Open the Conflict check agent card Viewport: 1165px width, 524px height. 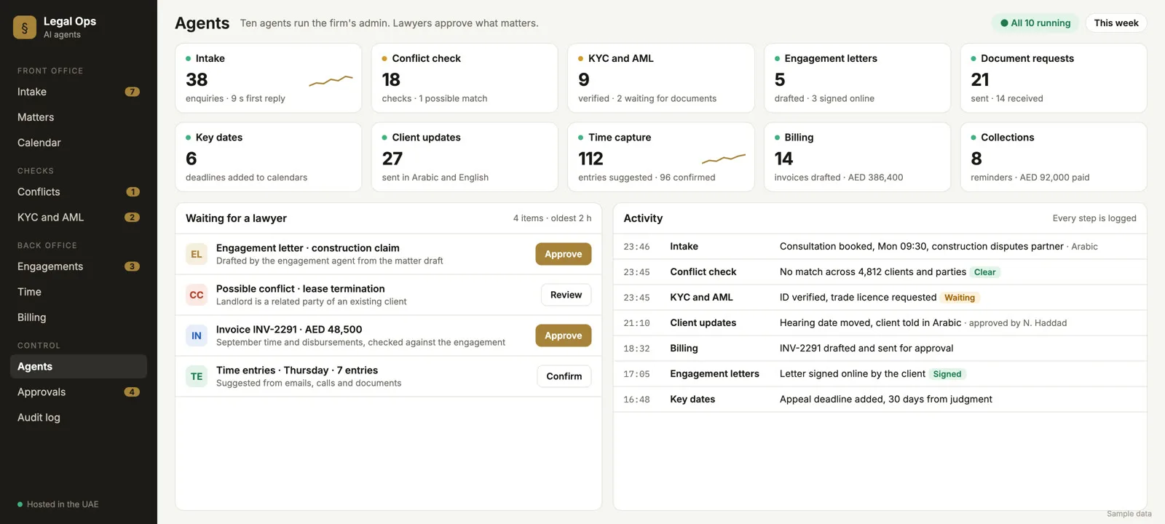[465, 78]
